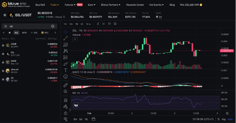Select the XABCD pattern tool
The image size is (236, 123).
66,51
